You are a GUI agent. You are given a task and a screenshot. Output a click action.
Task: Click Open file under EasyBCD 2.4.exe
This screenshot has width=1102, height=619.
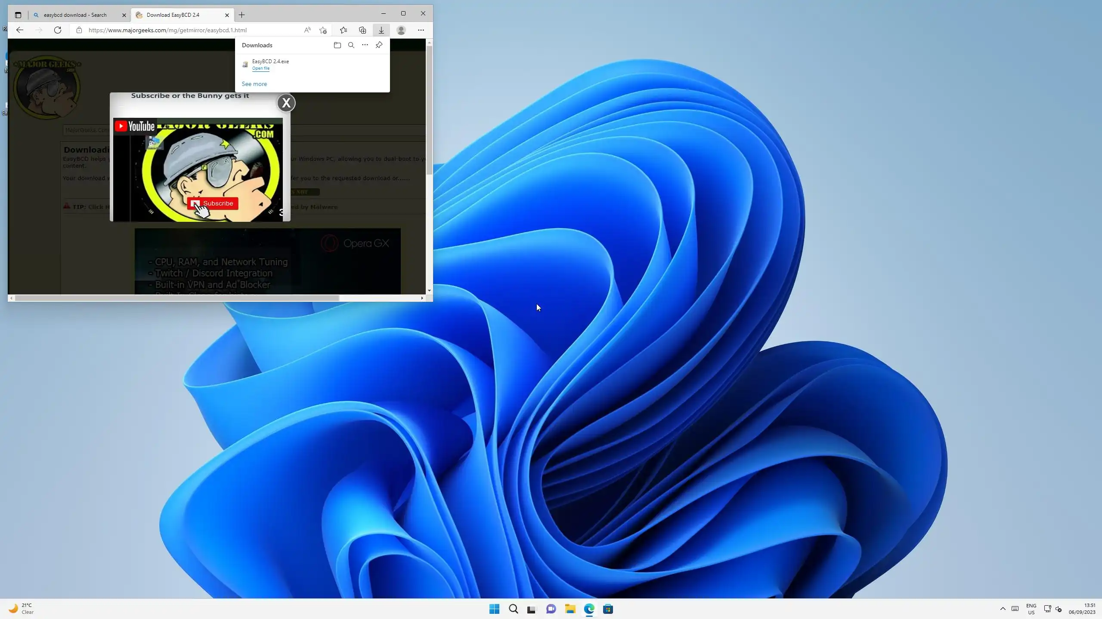tap(260, 68)
